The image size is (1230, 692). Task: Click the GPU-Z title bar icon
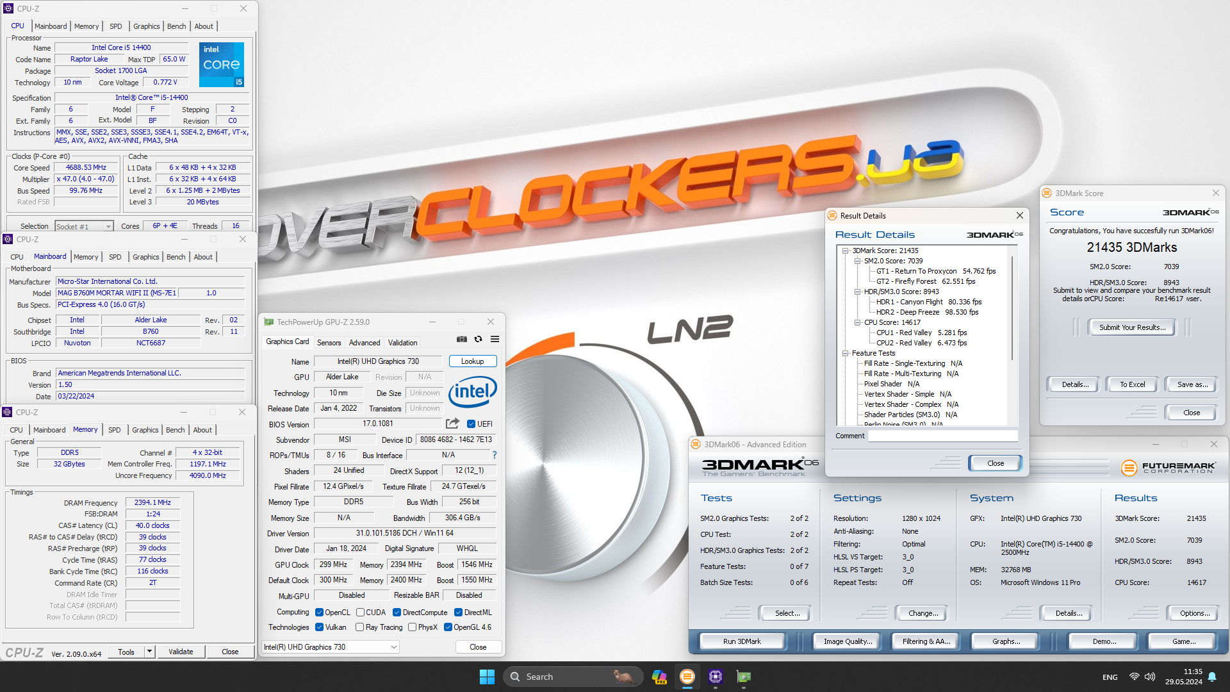pos(268,322)
